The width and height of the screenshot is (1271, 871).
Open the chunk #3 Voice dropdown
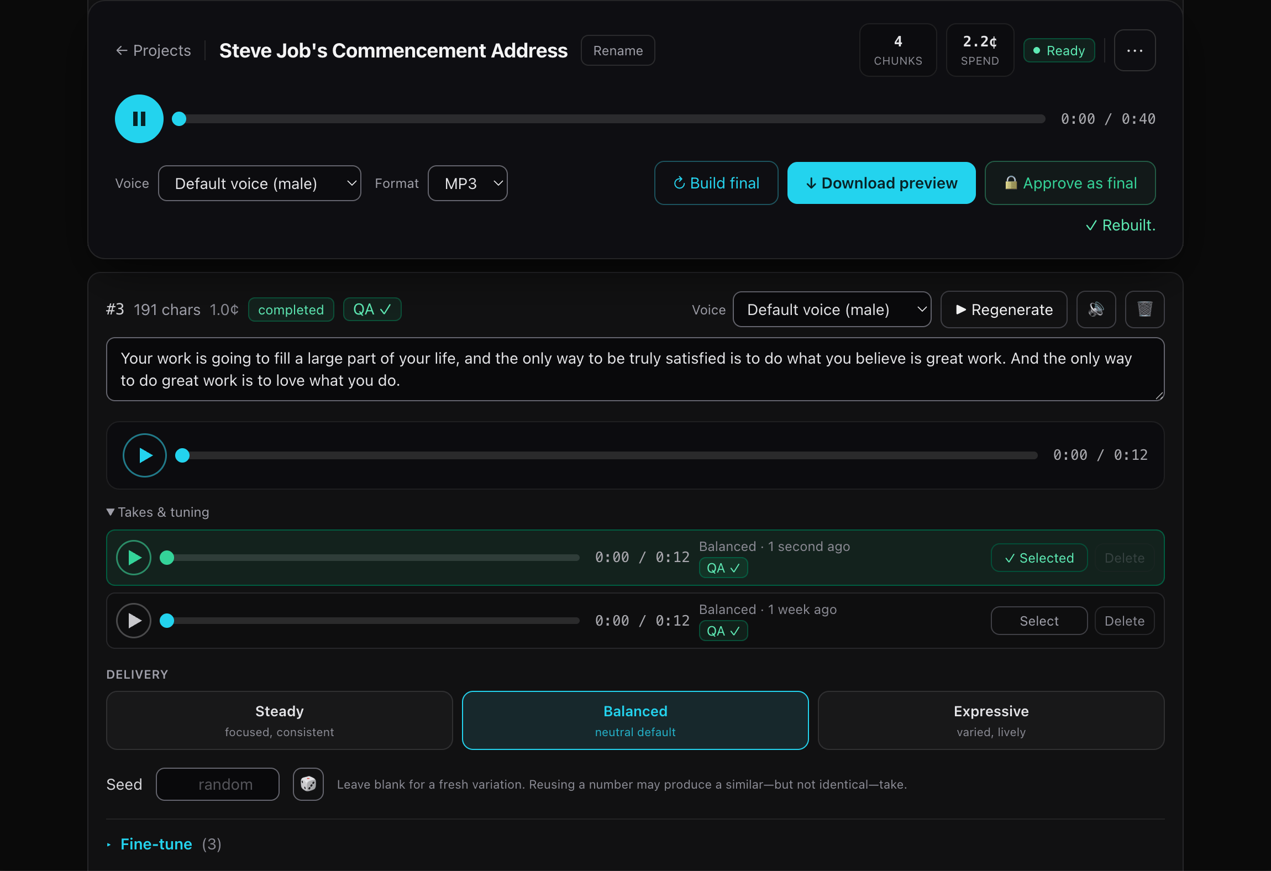click(832, 309)
